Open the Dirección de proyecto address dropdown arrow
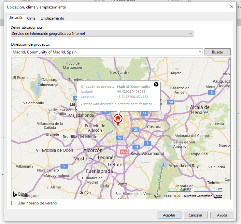241x224 pixels. pos(200,52)
